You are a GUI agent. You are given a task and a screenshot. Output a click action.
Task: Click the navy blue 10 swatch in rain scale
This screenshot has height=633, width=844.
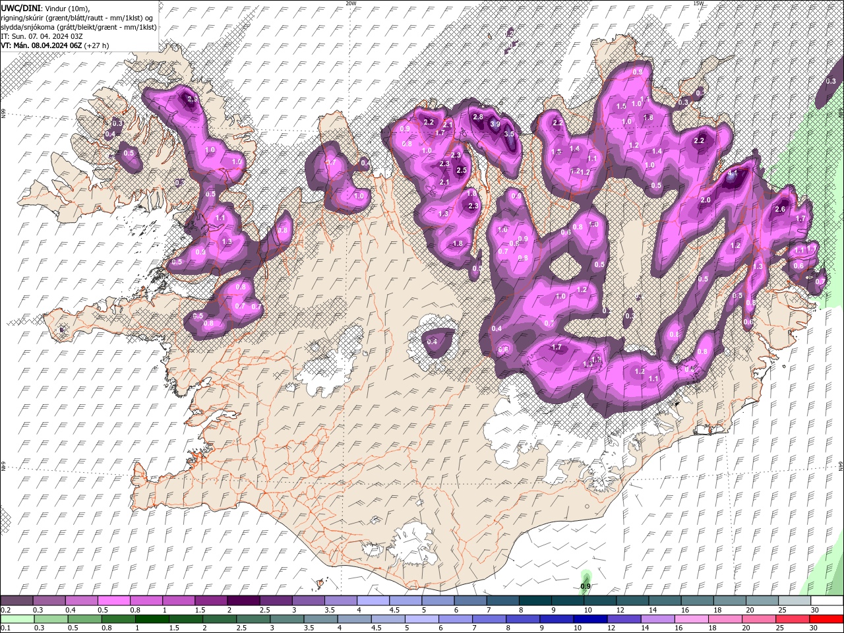click(x=590, y=619)
